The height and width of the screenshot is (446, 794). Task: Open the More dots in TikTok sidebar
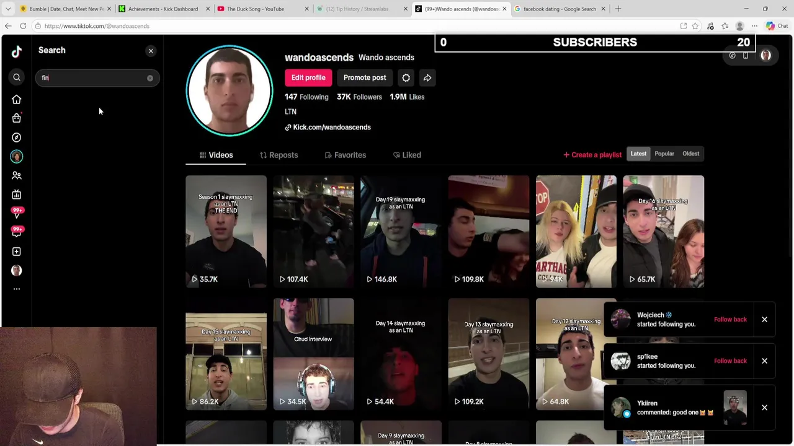tap(17, 289)
